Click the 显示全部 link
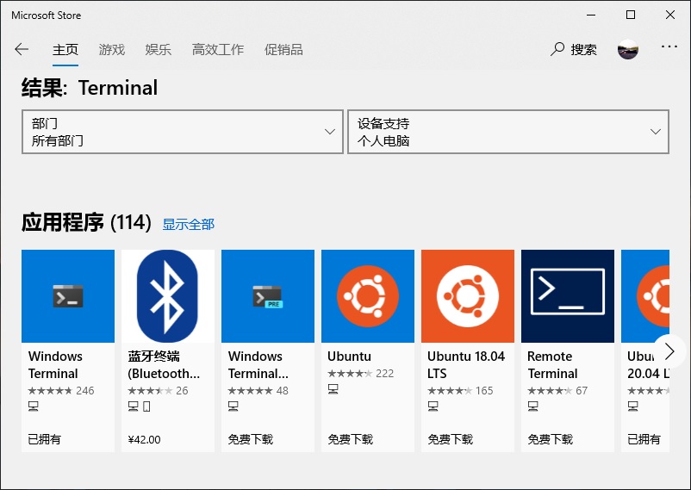 (188, 224)
